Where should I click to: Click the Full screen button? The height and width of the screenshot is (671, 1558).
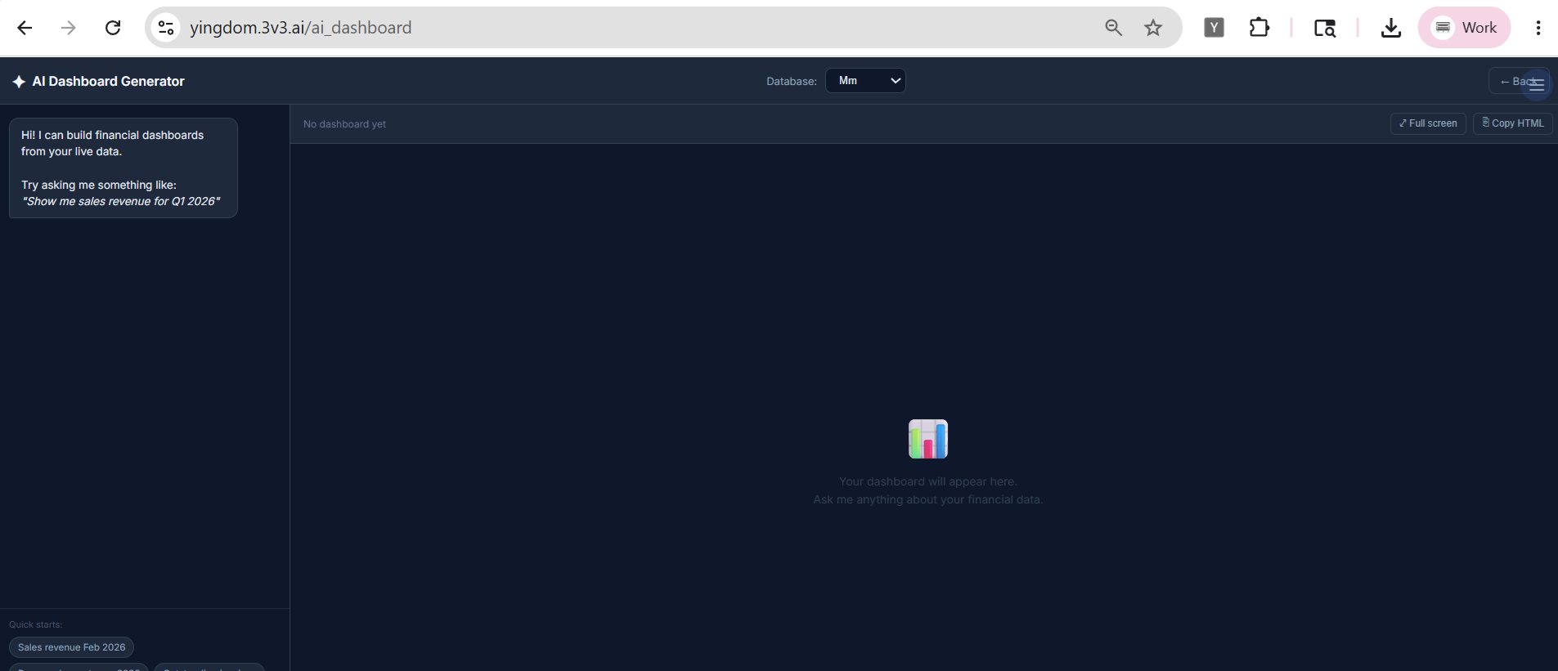pyautogui.click(x=1428, y=123)
